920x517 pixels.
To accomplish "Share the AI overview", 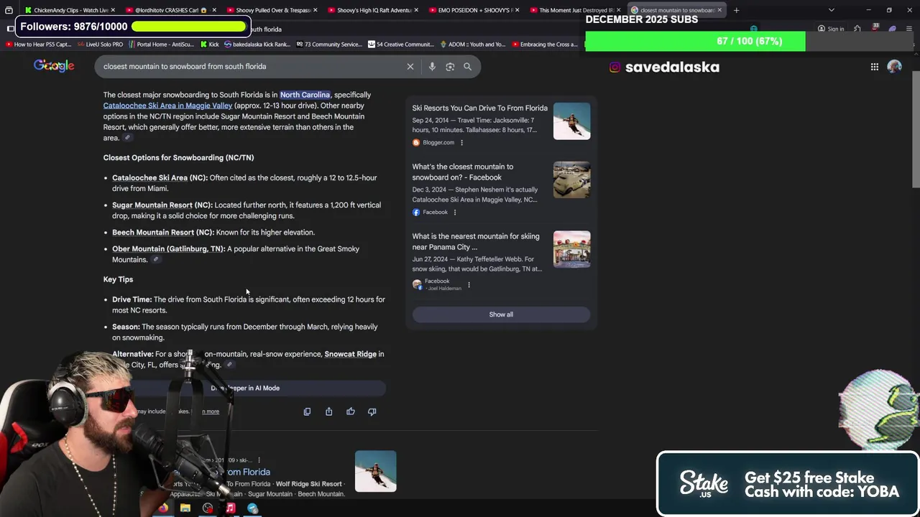I will click(x=328, y=411).
